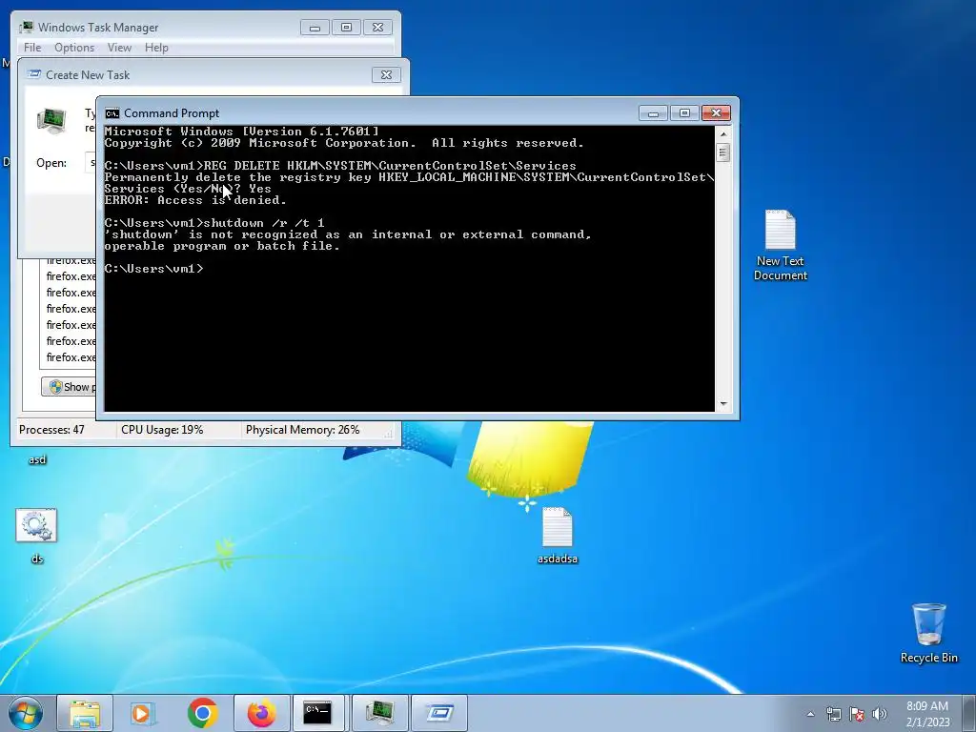The image size is (976, 732).
Task: Minimize the Windows Task Manager window
Action: [x=315, y=28]
